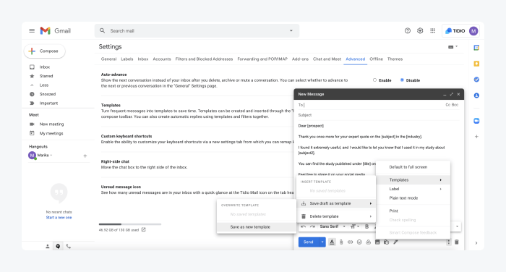Click the blue Send button
This screenshot has width=506, height=272.
click(309, 242)
